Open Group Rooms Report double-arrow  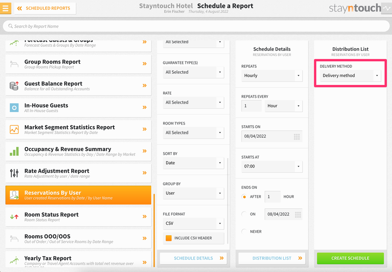pos(144,64)
